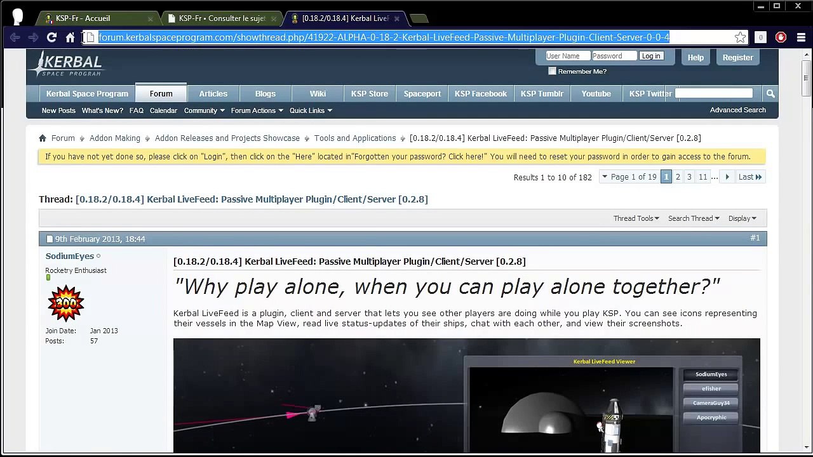Open the Display dropdown
The image size is (813, 457).
pos(742,218)
